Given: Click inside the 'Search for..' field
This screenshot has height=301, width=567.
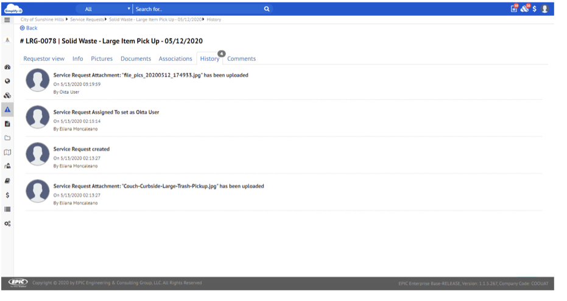Looking at the screenshot, I should pyautogui.click(x=195, y=9).
